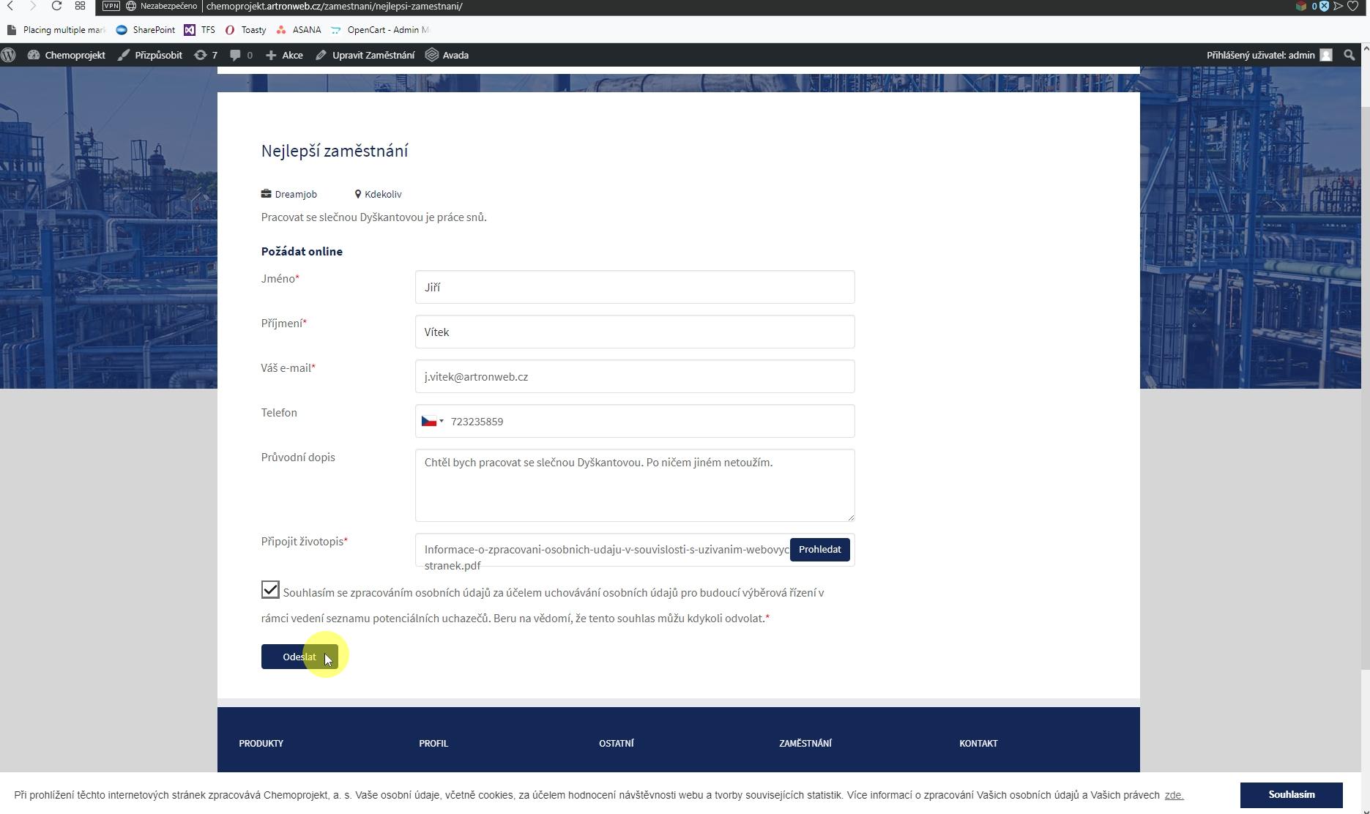The image size is (1370, 814).
Task: Open the phone country flag dropdown
Action: click(x=432, y=422)
